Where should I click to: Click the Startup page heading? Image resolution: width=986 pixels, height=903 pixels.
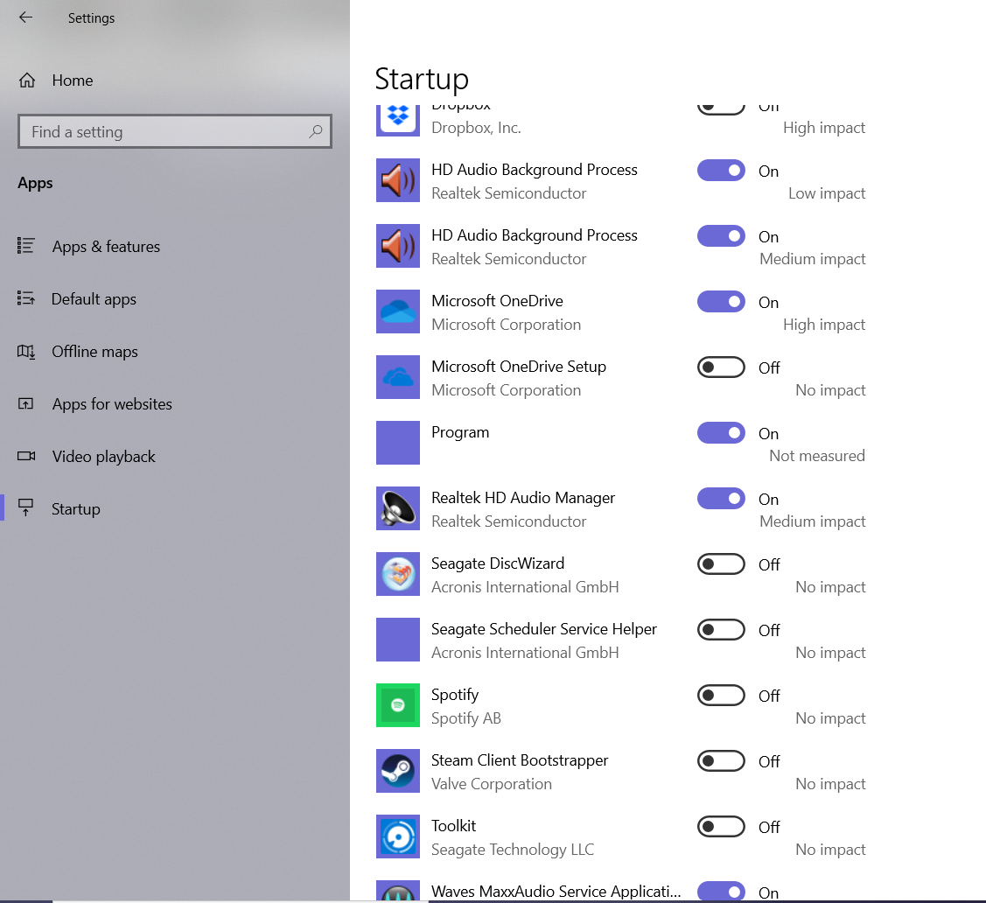[x=422, y=80]
